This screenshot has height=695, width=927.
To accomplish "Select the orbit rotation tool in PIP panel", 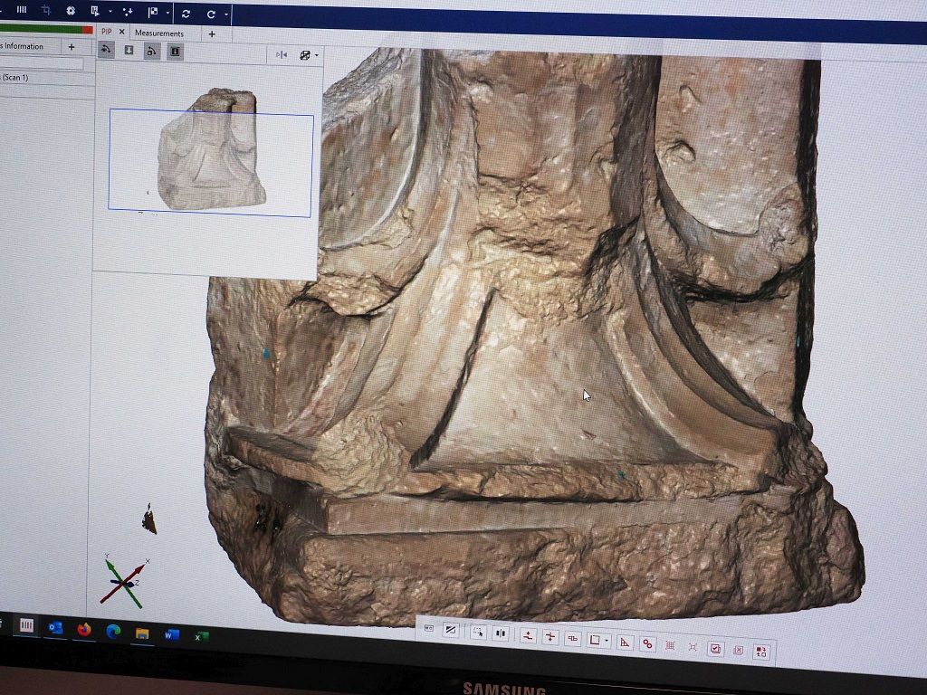I will 106,52.
